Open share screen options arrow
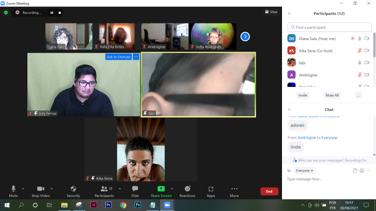 point(172,189)
